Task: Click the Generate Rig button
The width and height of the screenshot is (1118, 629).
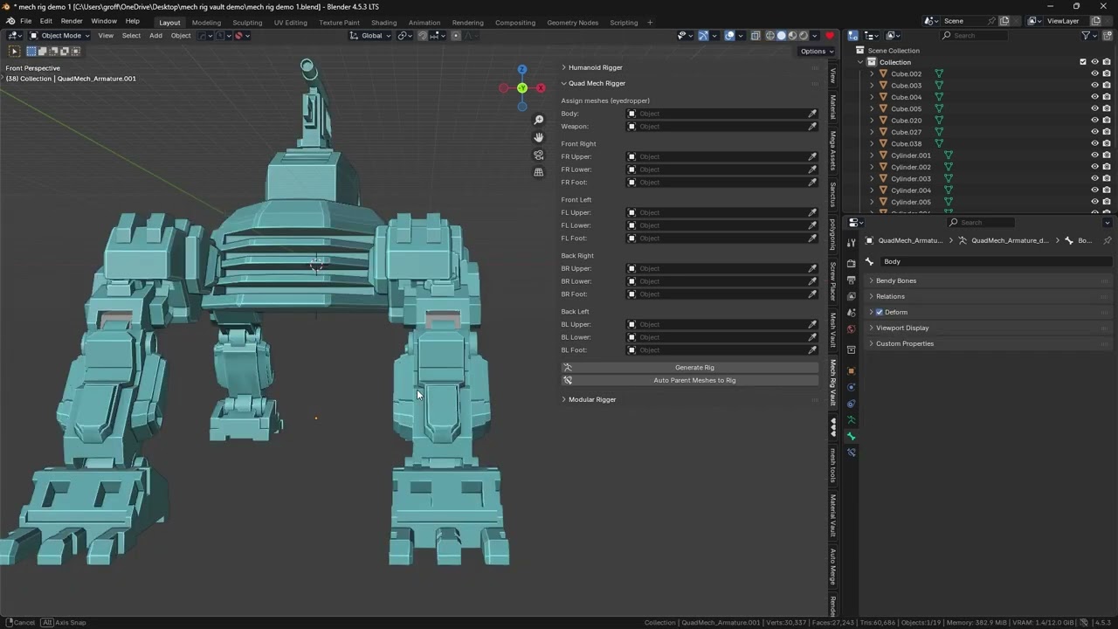Action: pos(690,368)
